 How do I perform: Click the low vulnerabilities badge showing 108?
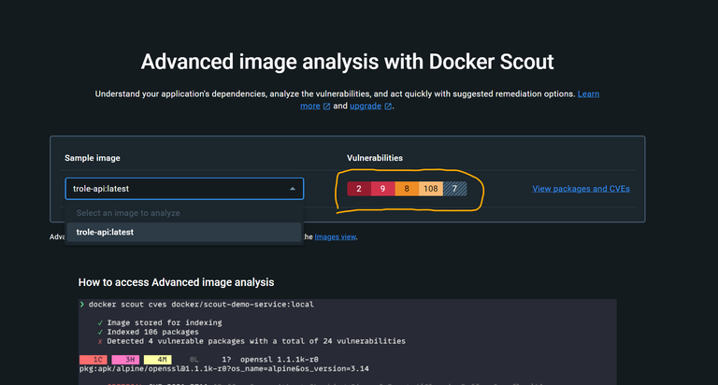click(430, 189)
